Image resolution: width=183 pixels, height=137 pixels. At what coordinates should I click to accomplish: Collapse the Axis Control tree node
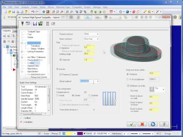[22, 72]
